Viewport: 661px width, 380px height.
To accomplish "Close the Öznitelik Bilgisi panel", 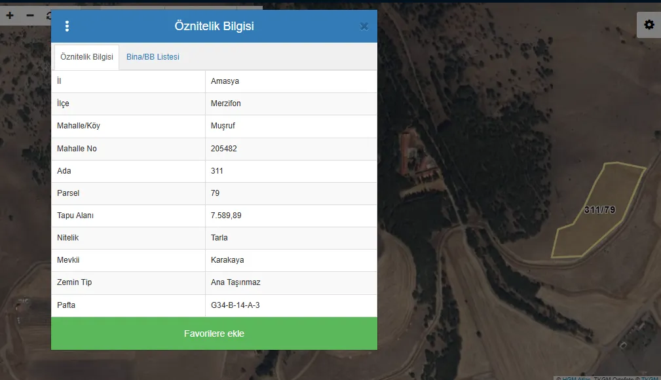I will 364,26.
